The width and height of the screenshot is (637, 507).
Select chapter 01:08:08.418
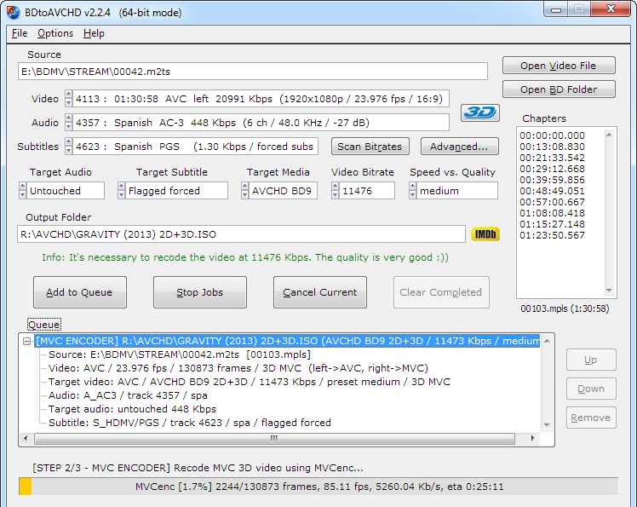pos(552,213)
